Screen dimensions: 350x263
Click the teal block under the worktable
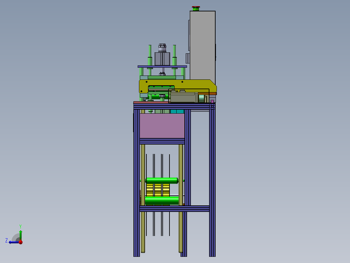(178, 112)
